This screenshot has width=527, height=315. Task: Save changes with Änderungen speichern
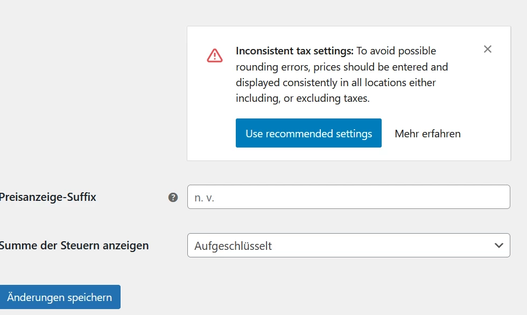point(60,297)
